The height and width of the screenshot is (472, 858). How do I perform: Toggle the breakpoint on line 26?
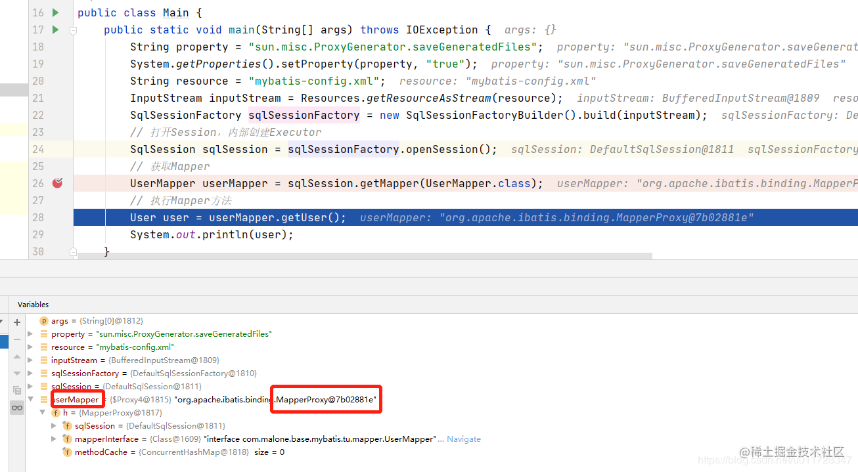tap(58, 183)
